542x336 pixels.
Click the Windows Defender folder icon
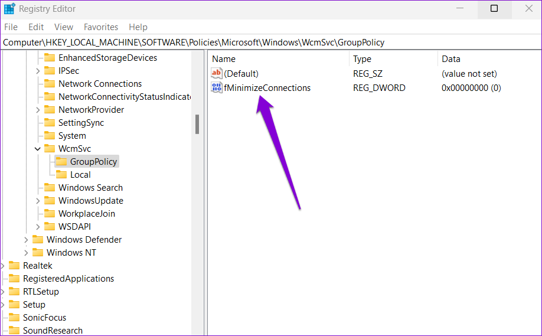click(38, 240)
